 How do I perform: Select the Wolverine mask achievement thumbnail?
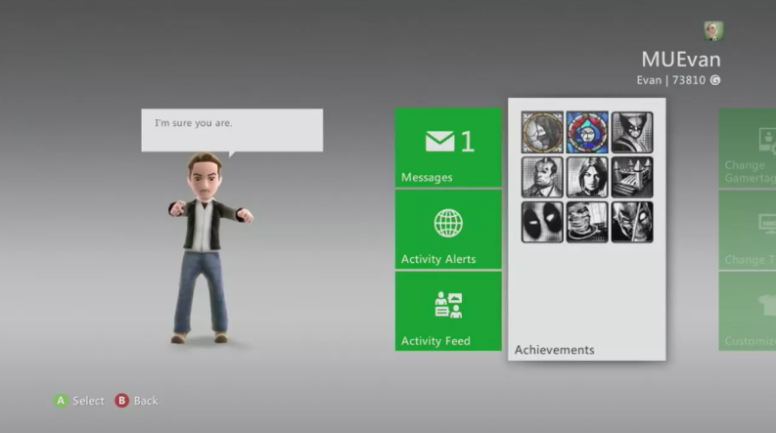[632, 133]
